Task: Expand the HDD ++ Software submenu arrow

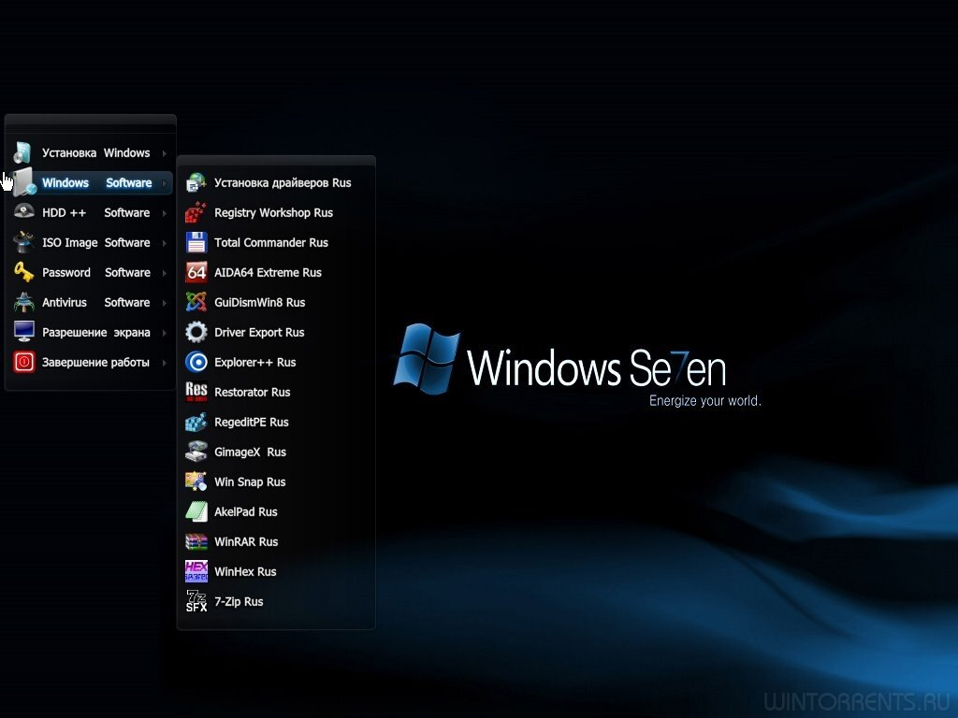Action: tap(165, 213)
